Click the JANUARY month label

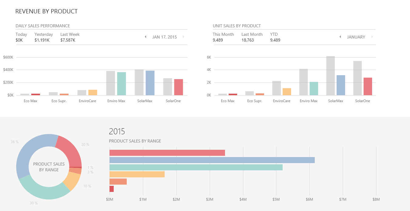tap(356, 37)
